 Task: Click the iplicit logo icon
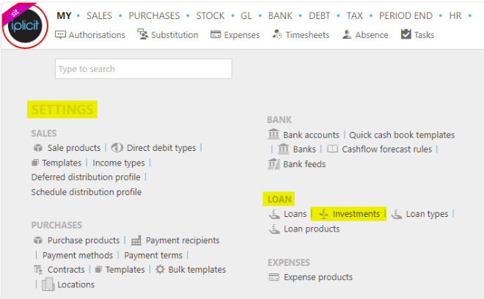click(x=25, y=26)
